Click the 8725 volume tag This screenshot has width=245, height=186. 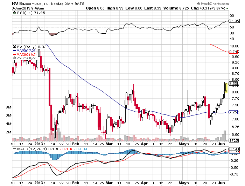tap(233, 141)
